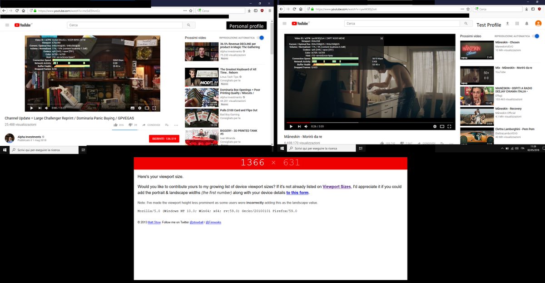The width and height of the screenshot is (545, 283).
Task: Reload the page in the left Firefox window
Action: [x=17, y=10]
